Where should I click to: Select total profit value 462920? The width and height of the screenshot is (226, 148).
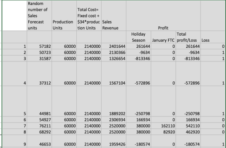[x=188, y=132]
